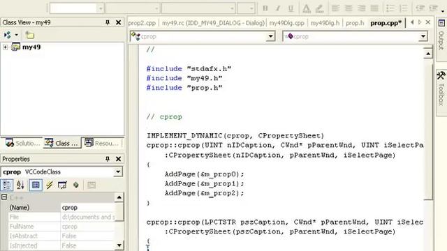Click Class View sort/group icon
Screen dimensions: 447x251
8,35
